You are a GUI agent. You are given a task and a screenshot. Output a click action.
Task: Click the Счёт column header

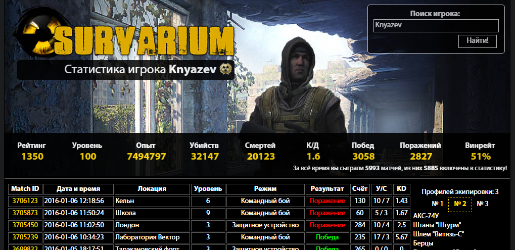(x=360, y=189)
